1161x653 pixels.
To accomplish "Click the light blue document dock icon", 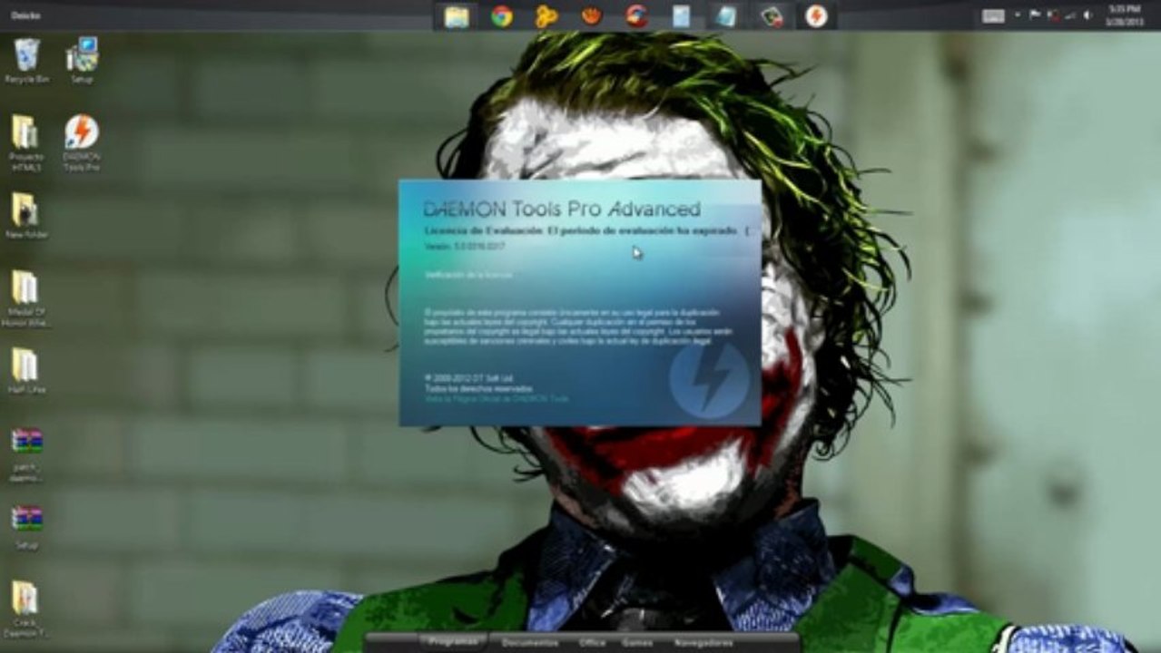I will coord(681,16).
